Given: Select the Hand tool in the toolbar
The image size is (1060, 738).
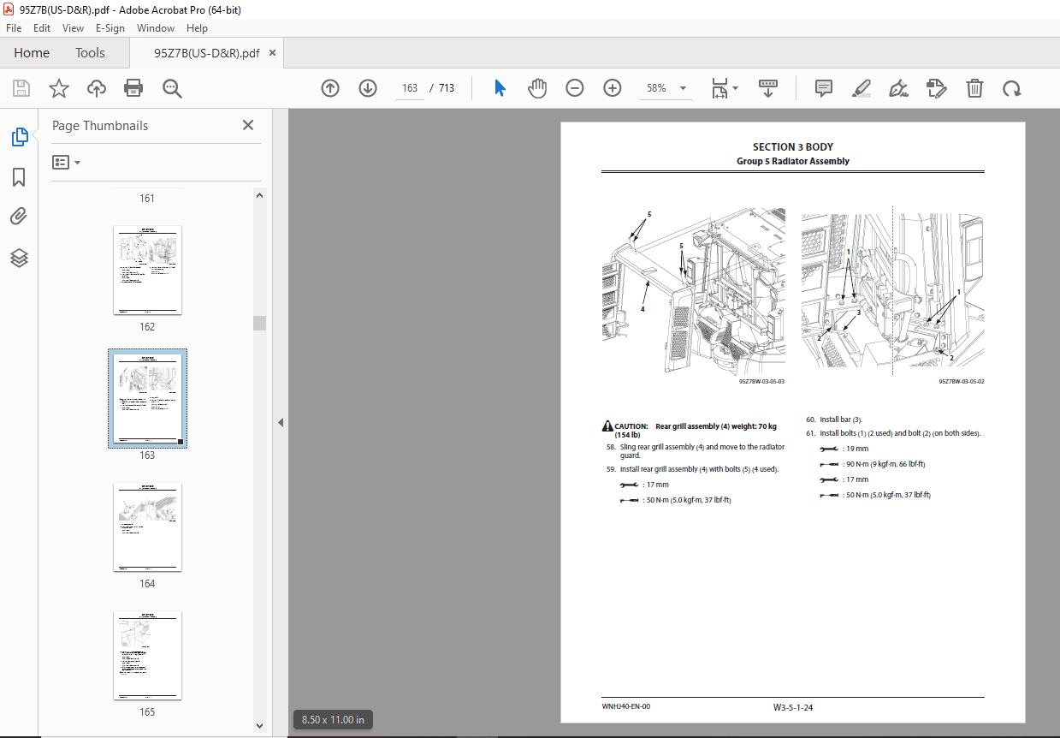Looking at the screenshot, I should [537, 88].
